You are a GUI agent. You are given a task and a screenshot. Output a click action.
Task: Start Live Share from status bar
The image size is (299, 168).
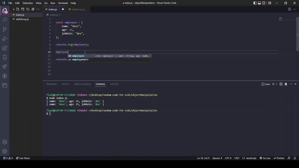(x=23, y=158)
